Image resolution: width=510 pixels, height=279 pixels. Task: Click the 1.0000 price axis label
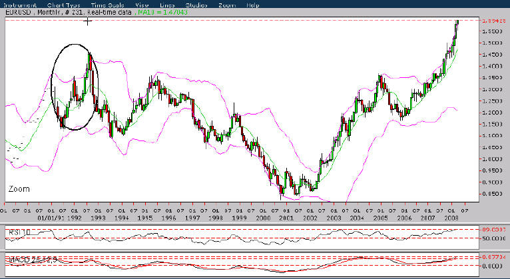[492, 159]
